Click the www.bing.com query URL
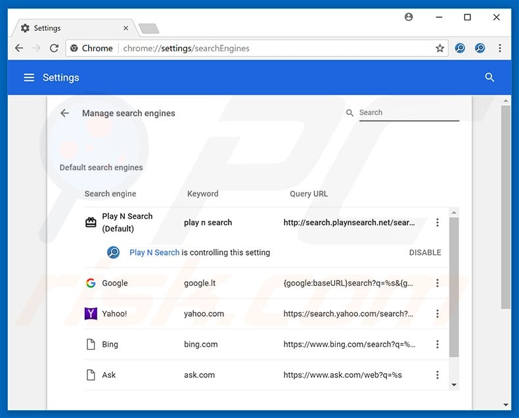This screenshot has width=519, height=418. pyautogui.click(x=350, y=344)
